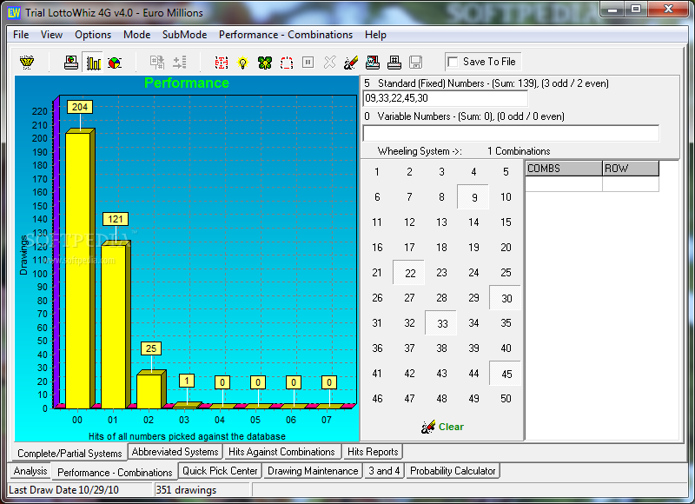Viewport: 695px width, 504px height.
Task: Open the Quick Pick Center tab
Action: coord(220,471)
